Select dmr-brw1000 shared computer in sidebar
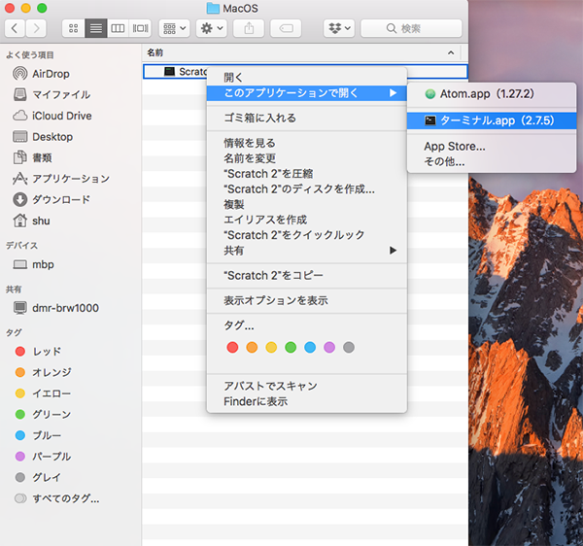 (x=55, y=308)
